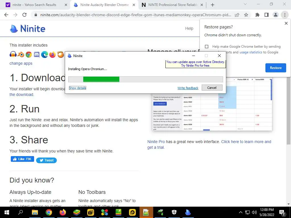The height and width of the screenshot is (218, 291).
Task: Open File Explorer from the taskbar
Action: [x=35, y=212]
